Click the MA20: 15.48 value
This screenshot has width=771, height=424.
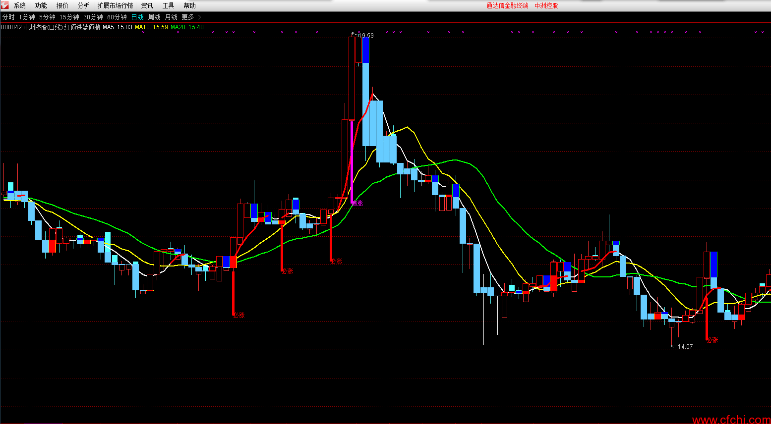(187, 27)
